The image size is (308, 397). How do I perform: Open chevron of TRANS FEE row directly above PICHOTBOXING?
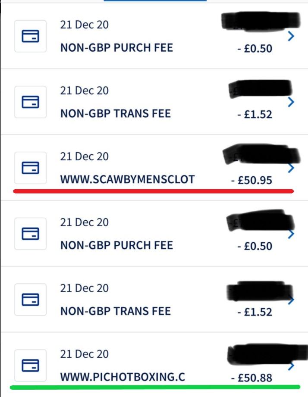click(291, 300)
